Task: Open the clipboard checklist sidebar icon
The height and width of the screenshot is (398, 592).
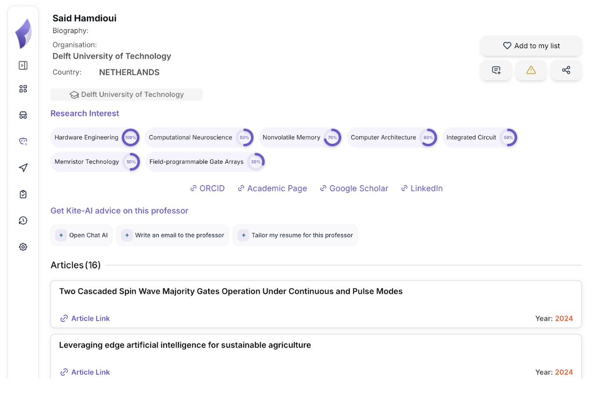Action: pyautogui.click(x=23, y=194)
